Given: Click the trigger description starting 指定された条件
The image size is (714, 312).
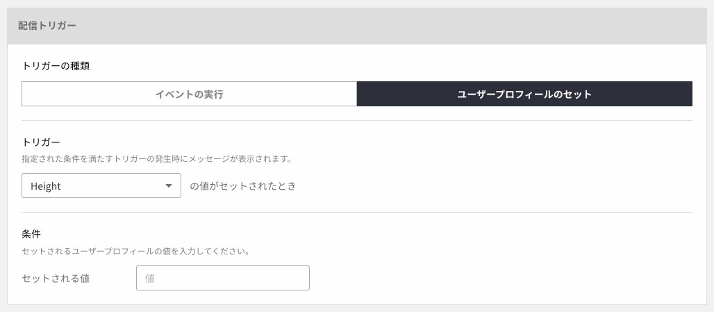Looking at the screenshot, I should coord(157,159).
